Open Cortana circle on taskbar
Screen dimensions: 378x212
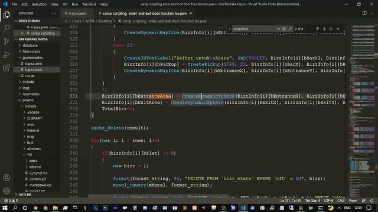(25, 208)
